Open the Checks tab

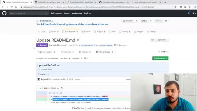click(85, 52)
